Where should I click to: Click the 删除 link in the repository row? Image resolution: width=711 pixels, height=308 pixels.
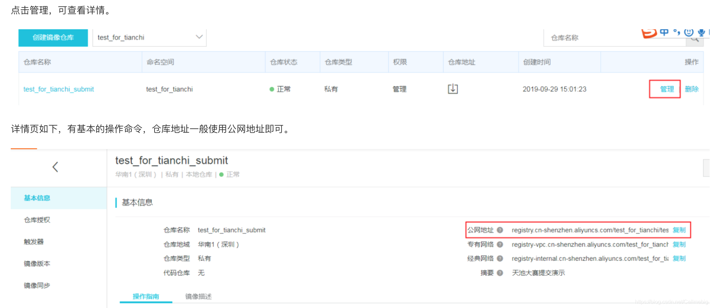(692, 89)
